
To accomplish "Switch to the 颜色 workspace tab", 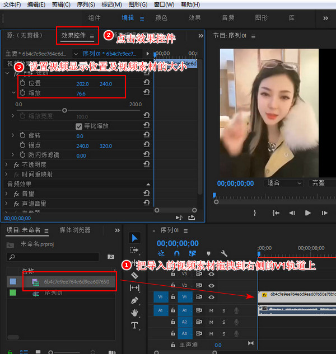I will pos(161,18).
